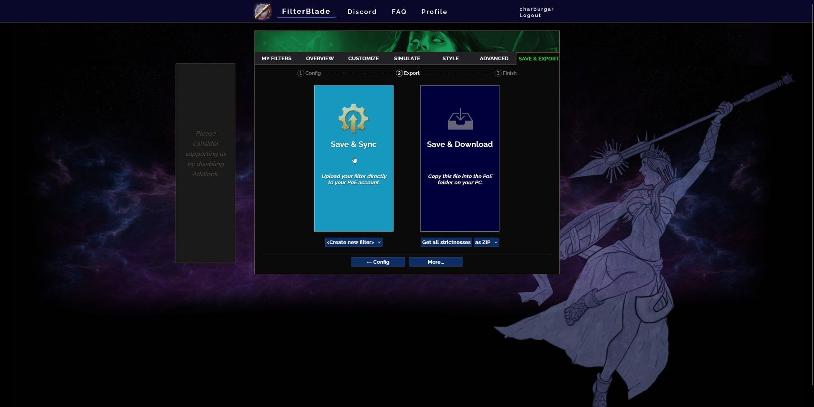Screen dimensions: 814x407
Task: Expand the as ZIP format dropdown
Action: 486,242
